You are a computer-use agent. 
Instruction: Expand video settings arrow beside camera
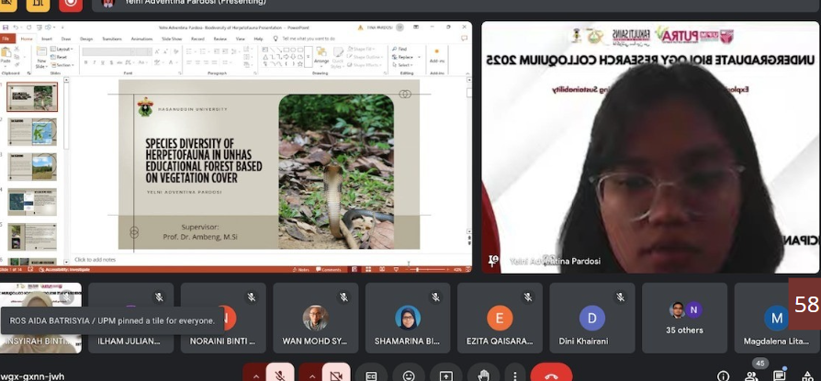tap(311, 375)
